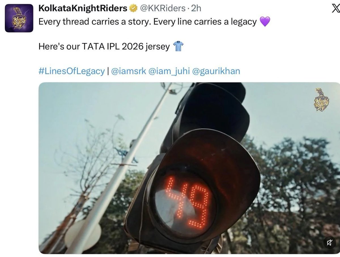Visit the @iamsrk mention
340x257 pixels.
point(129,71)
